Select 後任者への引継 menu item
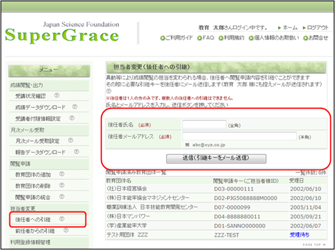The width and height of the screenshot is (335, 250). click(33, 219)
